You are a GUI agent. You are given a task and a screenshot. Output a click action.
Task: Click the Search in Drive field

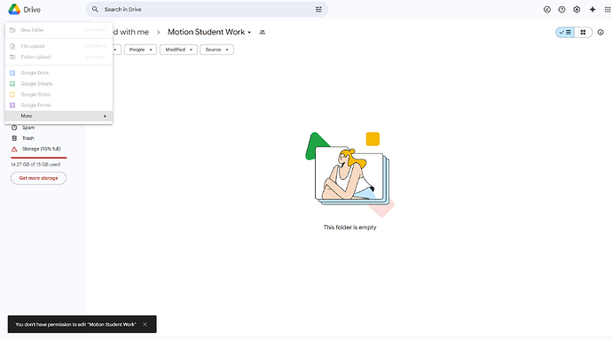click(x=207, y=10)
